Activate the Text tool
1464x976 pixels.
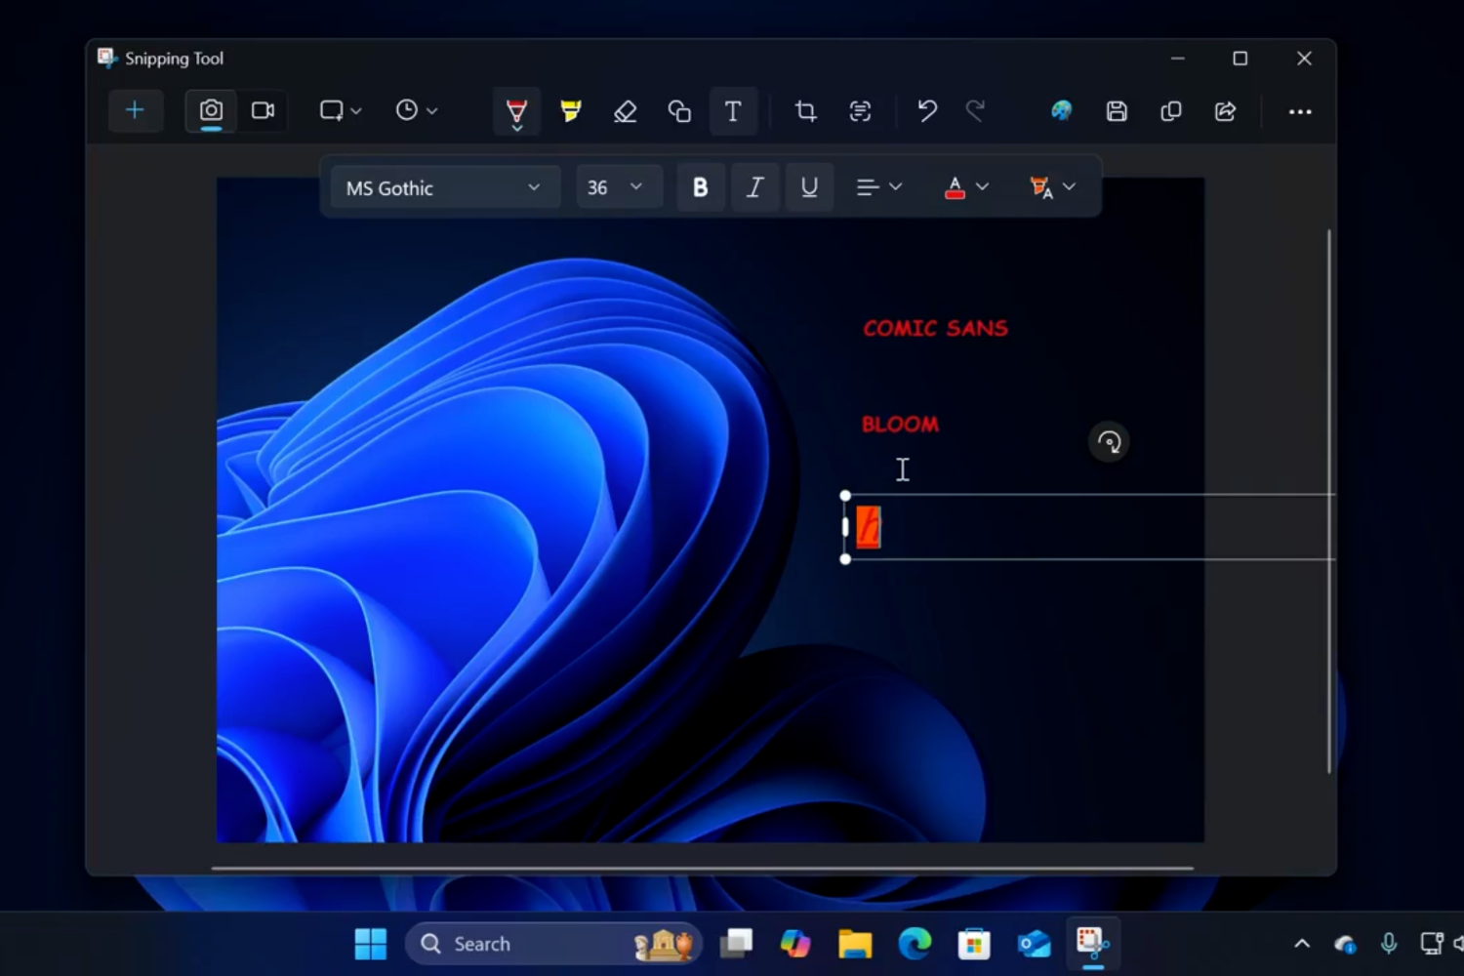coord(733,111)
